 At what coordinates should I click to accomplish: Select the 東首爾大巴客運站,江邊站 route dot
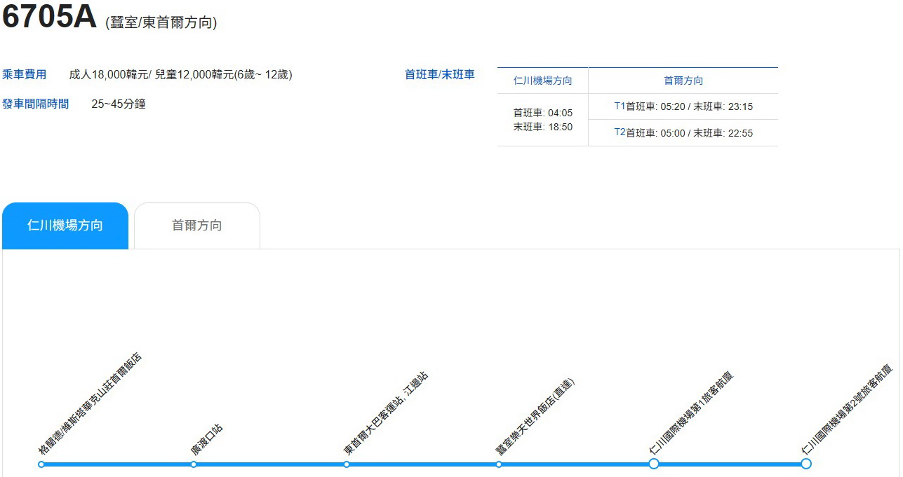[345, 464]
